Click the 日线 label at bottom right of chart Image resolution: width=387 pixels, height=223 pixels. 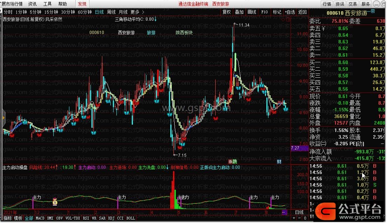(299, 212)
